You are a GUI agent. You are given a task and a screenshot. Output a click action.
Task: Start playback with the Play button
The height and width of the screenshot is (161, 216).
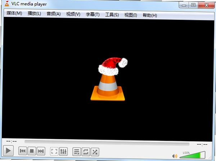pos(8,151)
